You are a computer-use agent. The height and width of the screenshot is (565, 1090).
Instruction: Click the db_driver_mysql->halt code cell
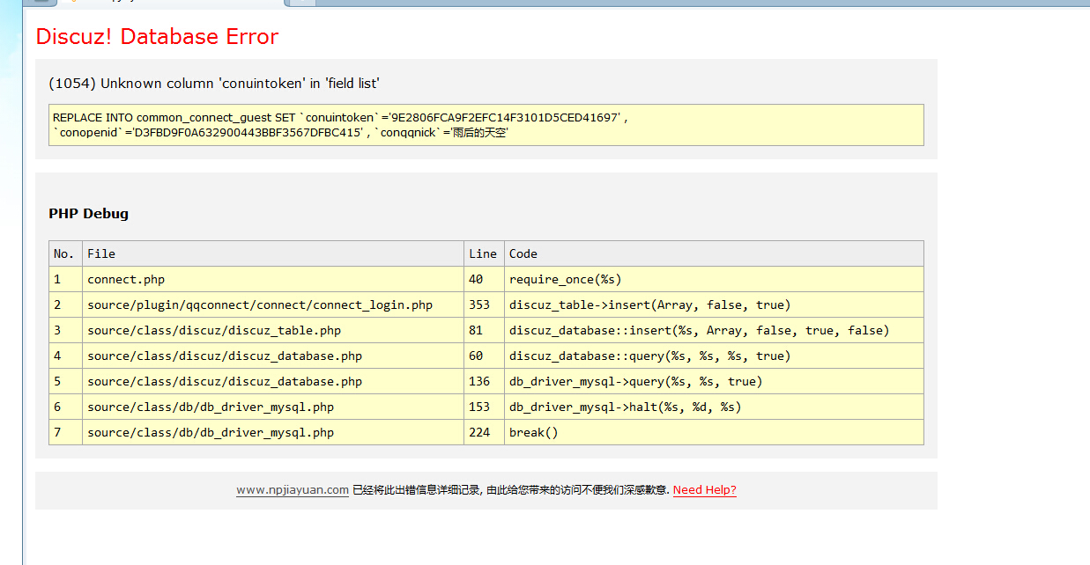625,407
